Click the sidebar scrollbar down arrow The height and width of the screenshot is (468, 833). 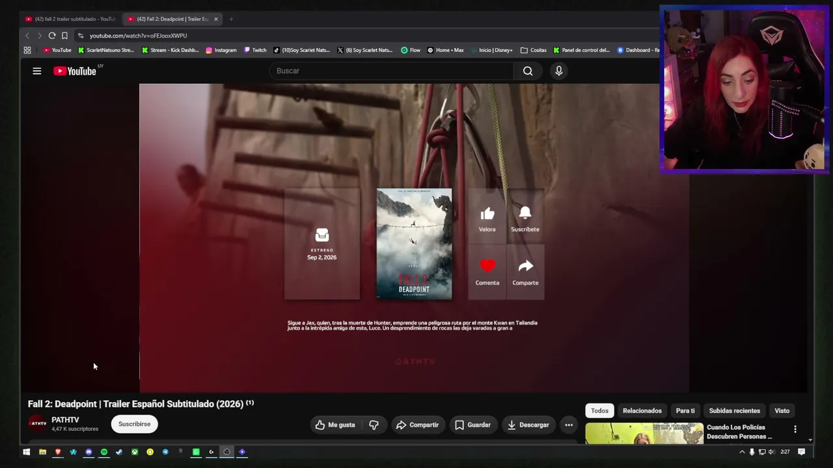[x=810, y=440]
